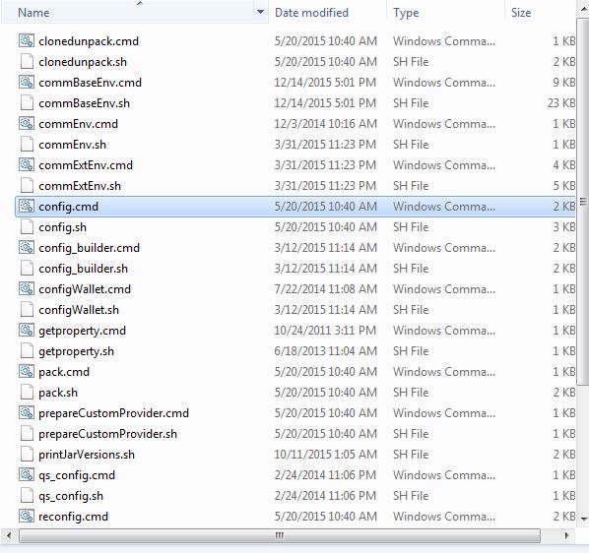Select the file name commEnv.cmd
The width and height of the screenshot is (589, 553).
click(78, 123)
